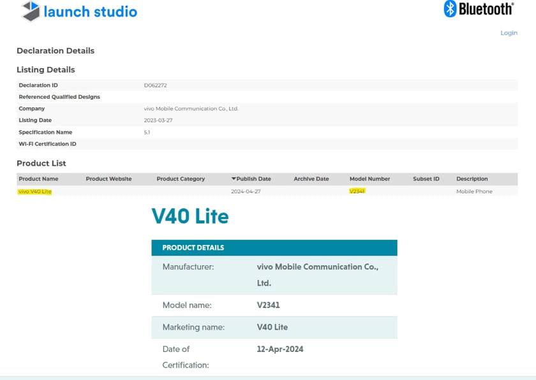Click the Specification Name label
The width and height of the screenshot is (536, 380).
tap(45, 132)
